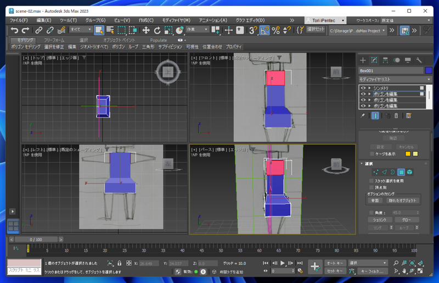
Task: Expand the シンメトリ modifier tree arrow
Action: pos(369,88)
